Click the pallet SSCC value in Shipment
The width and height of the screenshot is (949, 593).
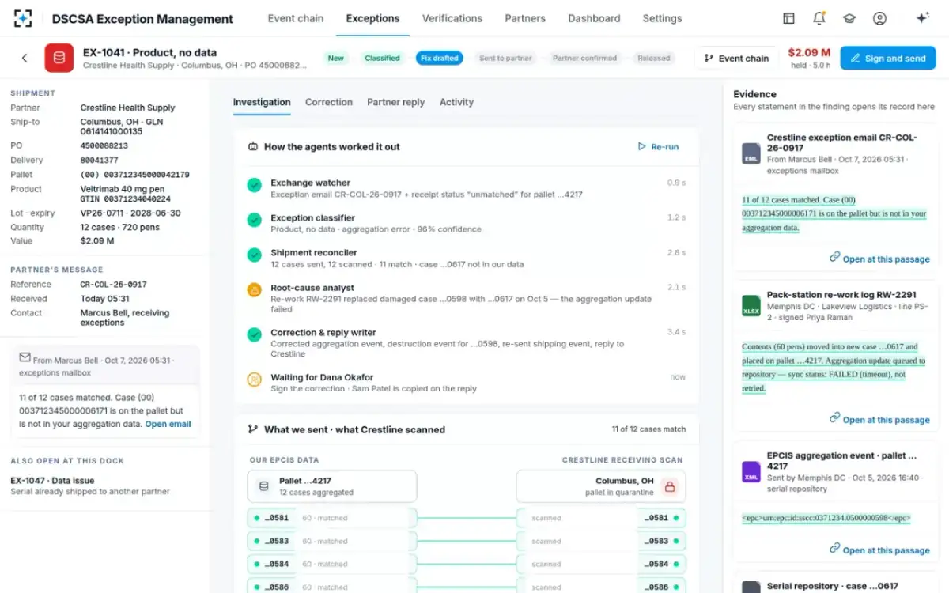coord(134,175)
